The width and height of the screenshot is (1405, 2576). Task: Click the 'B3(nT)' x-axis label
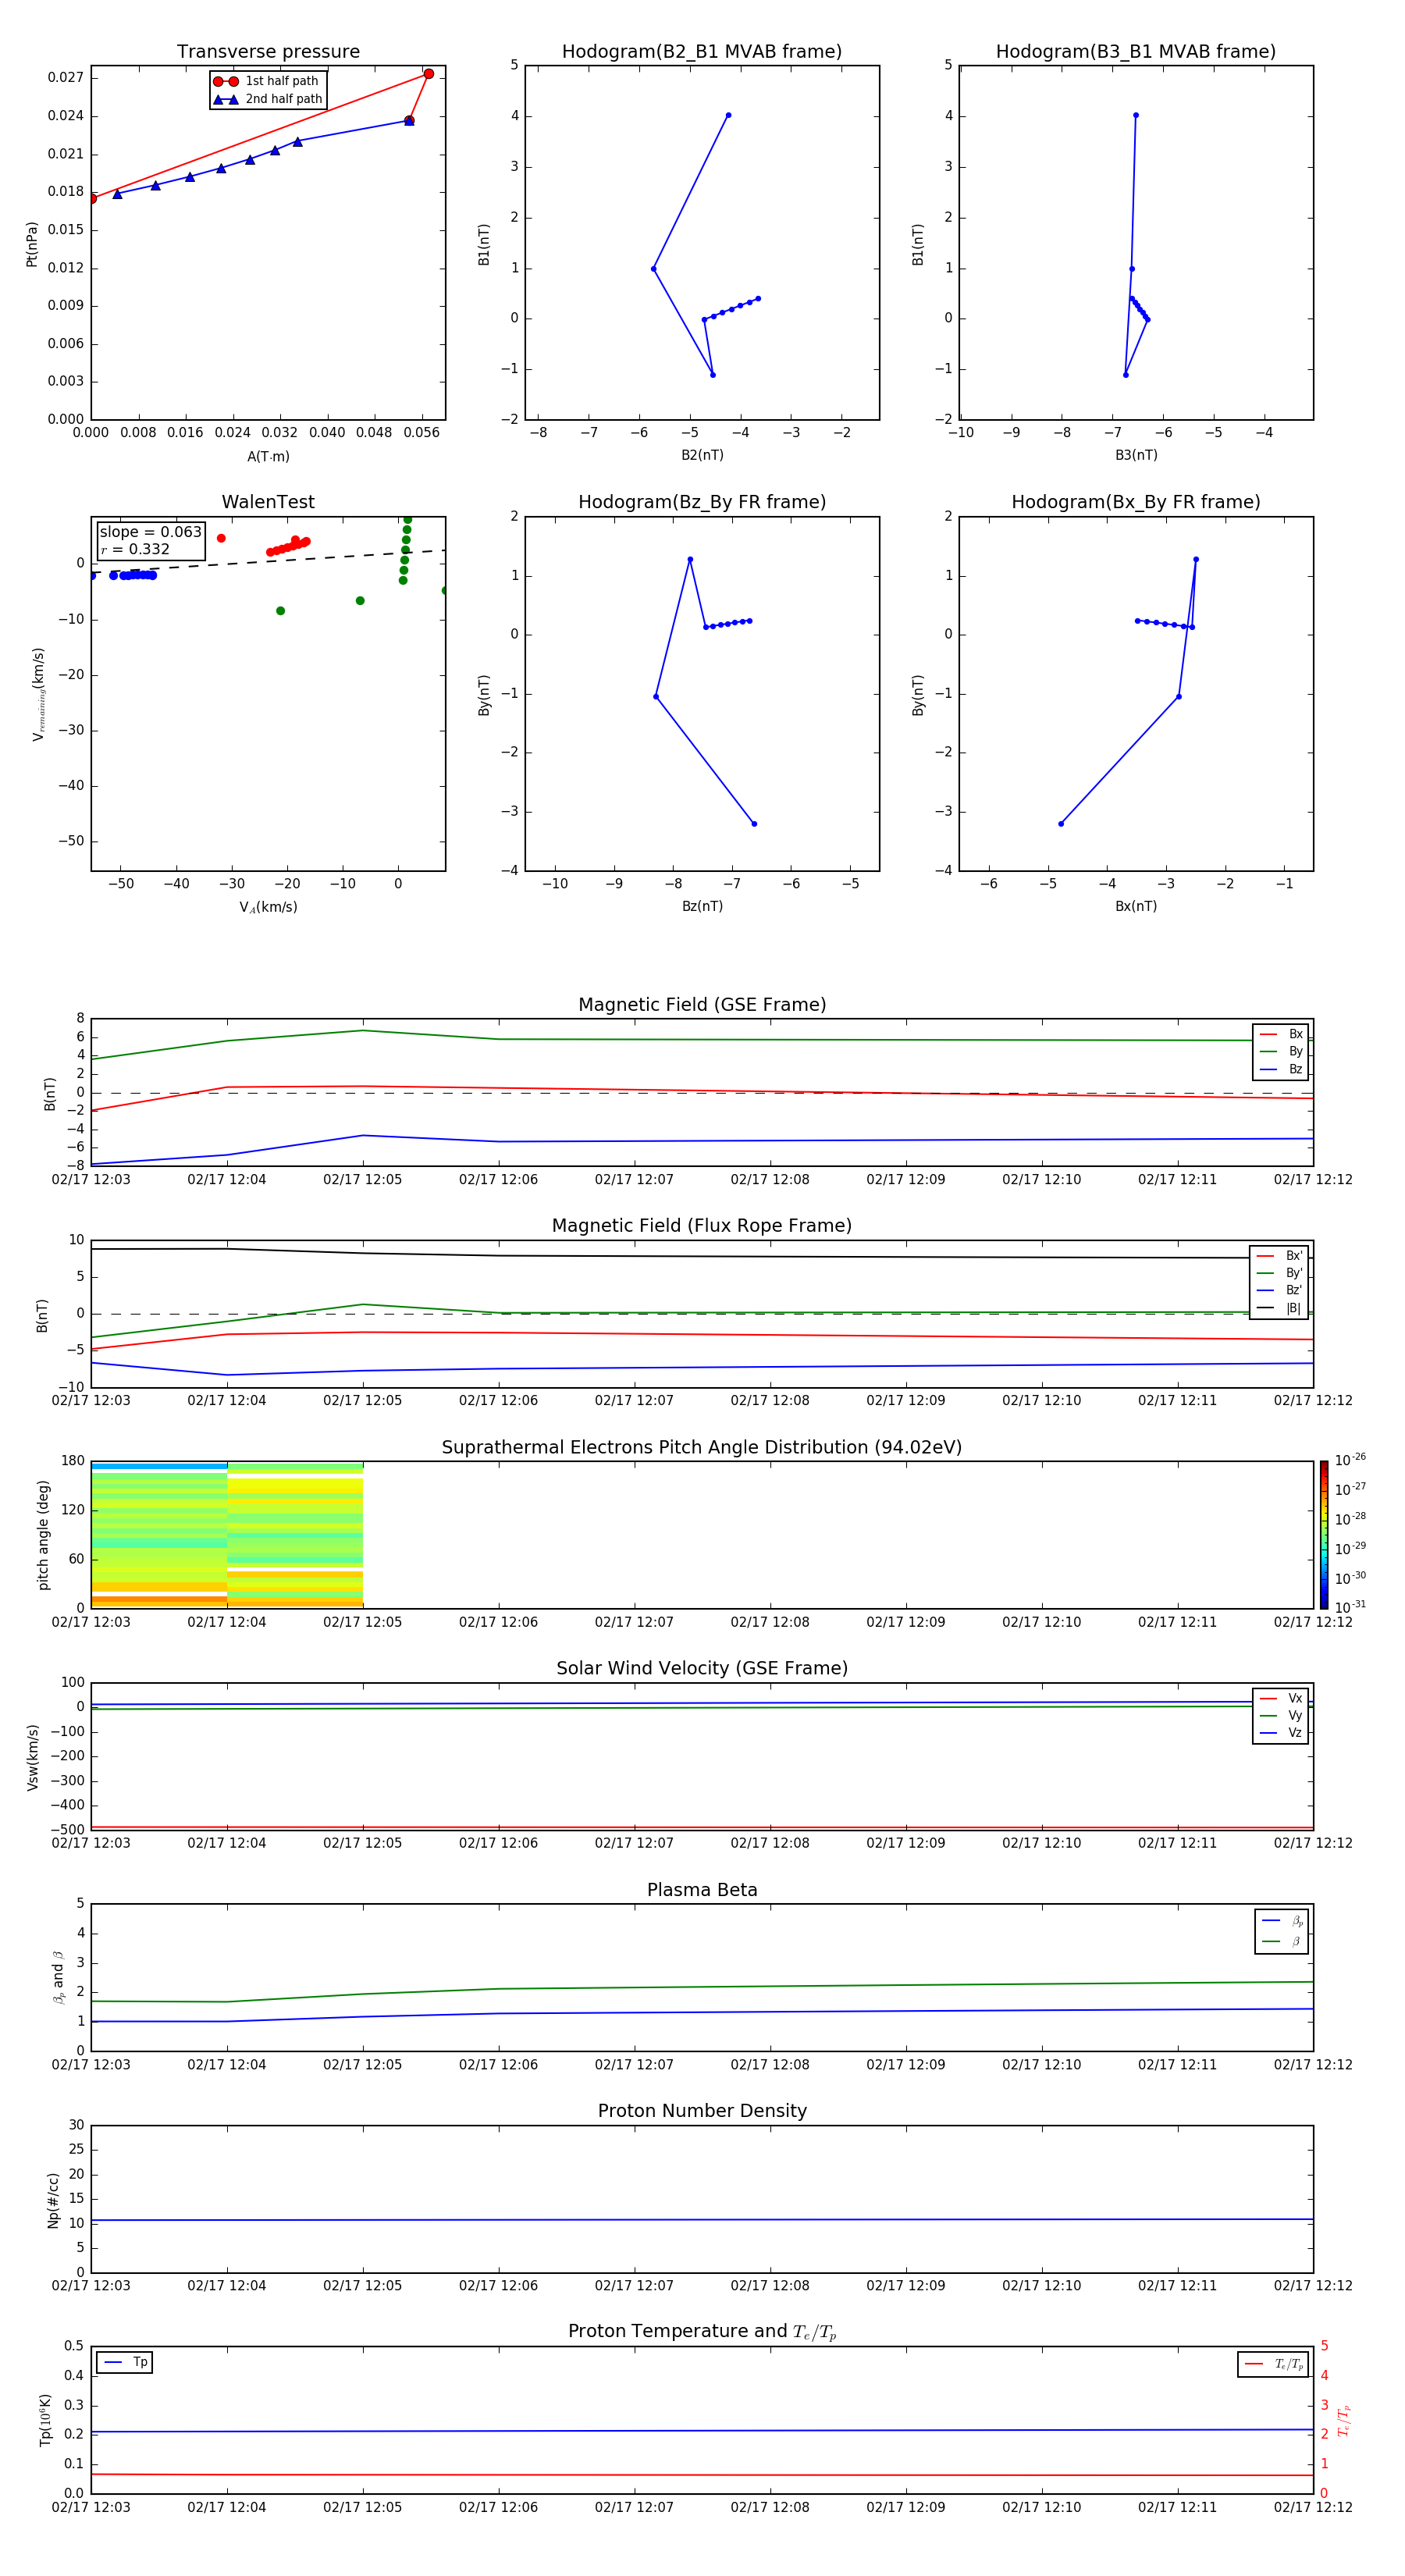click(1136, 455)
